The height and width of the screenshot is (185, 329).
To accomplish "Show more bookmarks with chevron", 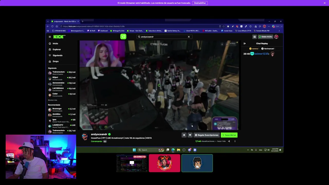I will pos(279,31).
